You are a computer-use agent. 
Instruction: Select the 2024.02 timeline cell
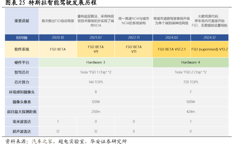(x=171, y=38)
